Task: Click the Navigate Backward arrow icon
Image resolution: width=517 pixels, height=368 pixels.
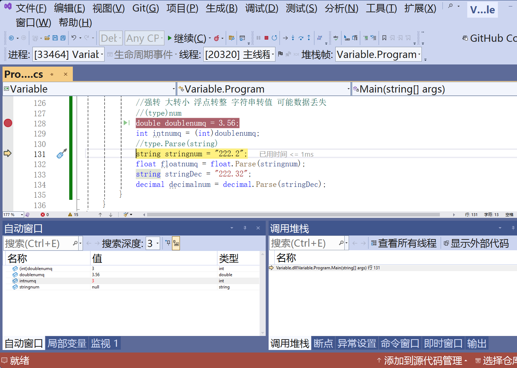Action: click(11, 38)
